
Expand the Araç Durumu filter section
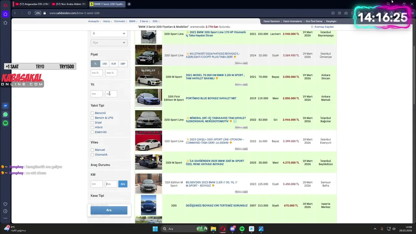coord(100,165)
